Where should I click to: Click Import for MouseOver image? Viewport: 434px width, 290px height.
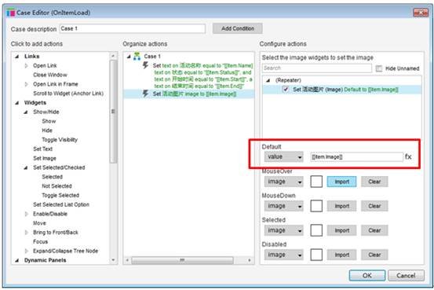341,182
